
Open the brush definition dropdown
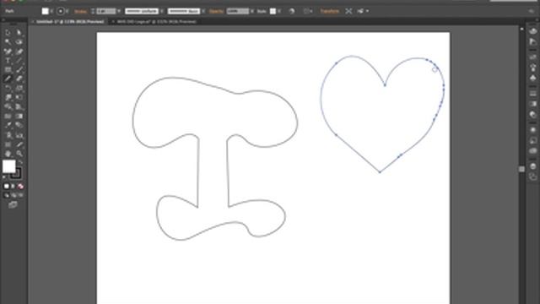coord(203,11)
